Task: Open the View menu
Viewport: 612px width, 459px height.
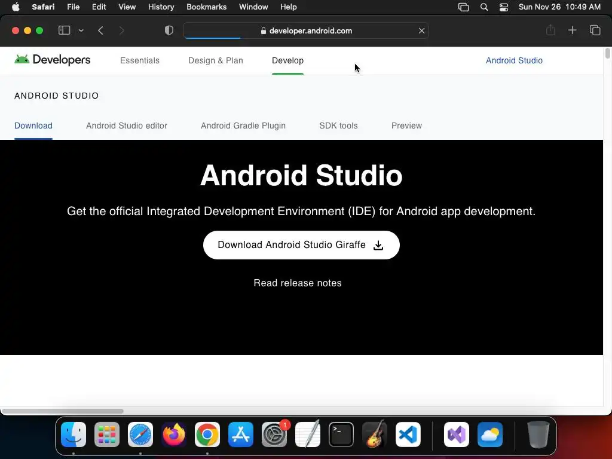Action: click(127, 7)
